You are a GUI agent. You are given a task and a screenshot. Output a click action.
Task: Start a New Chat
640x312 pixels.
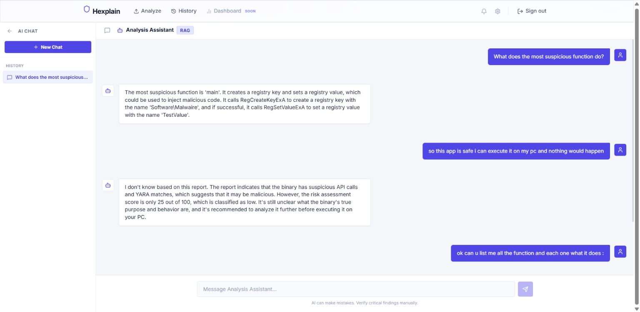48,47
